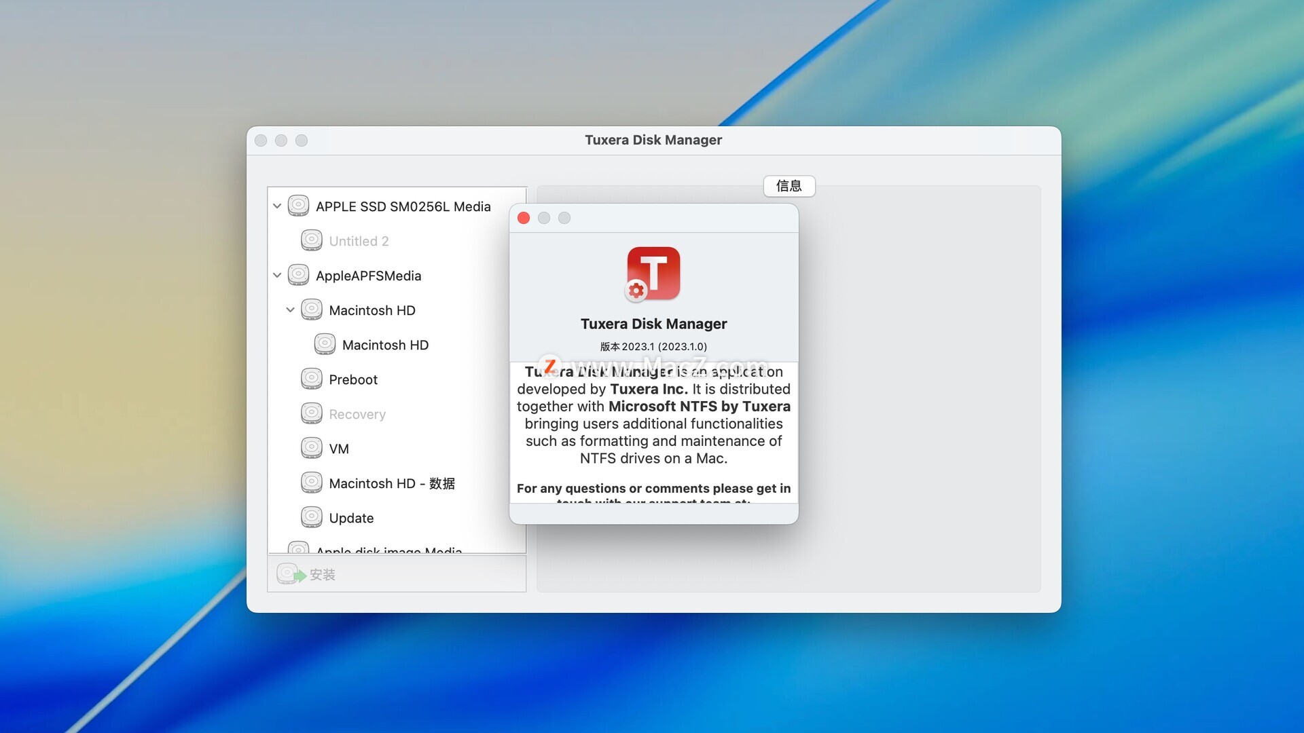Viewport: 1304px width, 733px height.
Task: Select AppleAPFSMedia in the disk list
Action: point(397,276)
